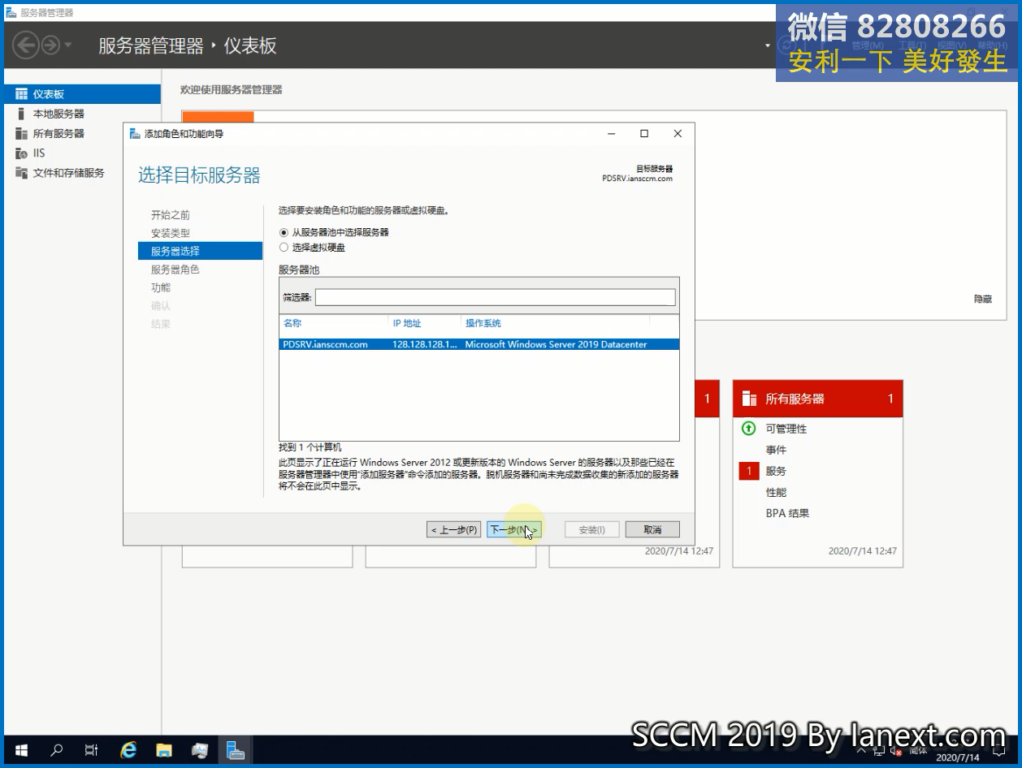Launch Internet Explorer from the taskbar

128,751
